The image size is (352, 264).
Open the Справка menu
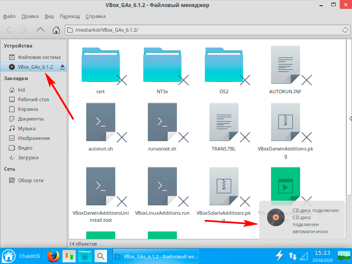click(x=95, y=16)
